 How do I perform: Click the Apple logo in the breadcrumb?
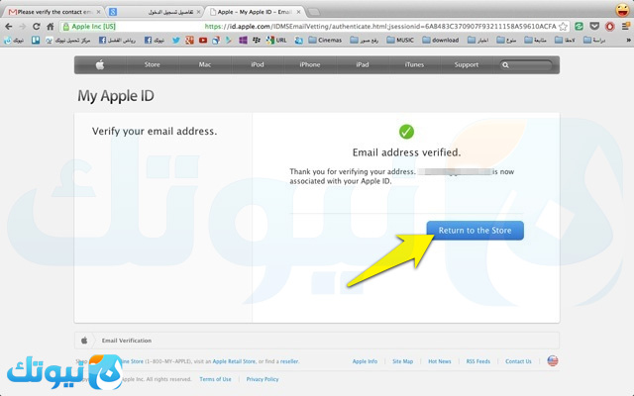point(84,341)
